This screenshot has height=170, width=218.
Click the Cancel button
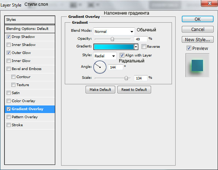coord(198,30)
